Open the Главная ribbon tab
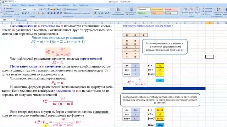This screenshot has width=227, height=127. coord(6,5)
